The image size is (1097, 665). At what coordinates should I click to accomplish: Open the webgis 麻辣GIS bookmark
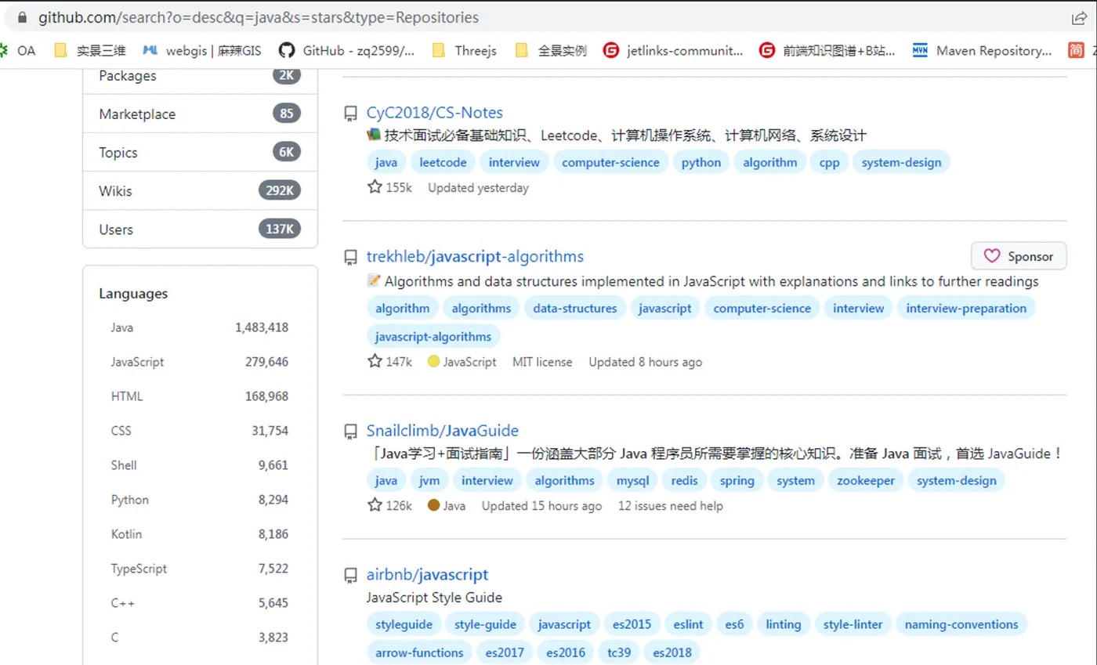202,51
